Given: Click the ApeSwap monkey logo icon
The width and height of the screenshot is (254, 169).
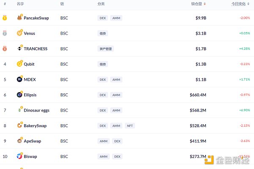Looking at the screenshot, I should point(19,141).
